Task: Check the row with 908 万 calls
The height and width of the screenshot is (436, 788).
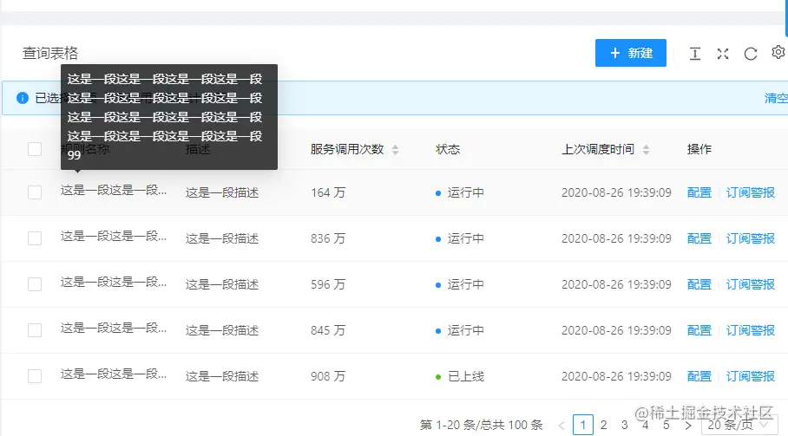Action: coord(35,376)
